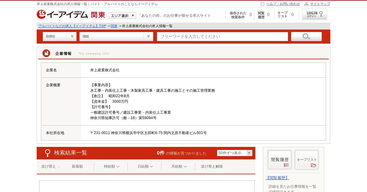Screen dimensions: 367x192
Task: Click the 検索結果一覧 heading
Action: coord(71,153)
